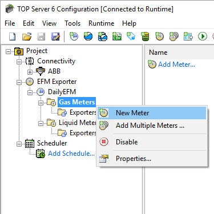The image size is (214, 214).
Task: Collapse the Connectivity tree node
Action: [x=19, y=62]
